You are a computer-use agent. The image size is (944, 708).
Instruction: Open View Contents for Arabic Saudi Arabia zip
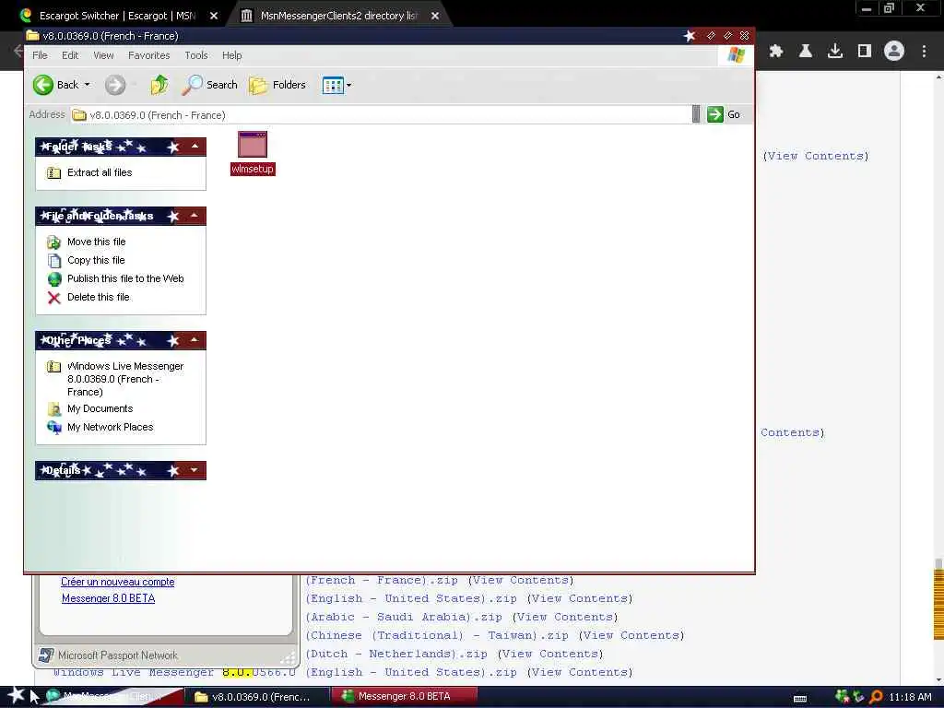565,617
